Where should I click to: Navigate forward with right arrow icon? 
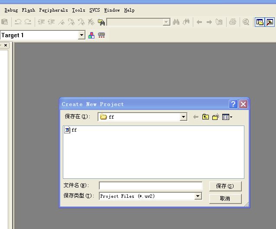(209, 22)
